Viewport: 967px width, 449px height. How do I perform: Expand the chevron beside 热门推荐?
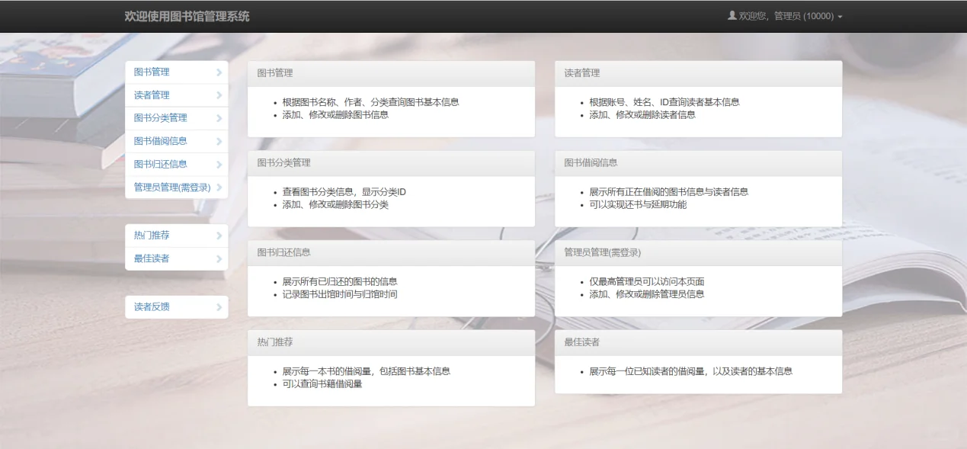pos(220,236)
